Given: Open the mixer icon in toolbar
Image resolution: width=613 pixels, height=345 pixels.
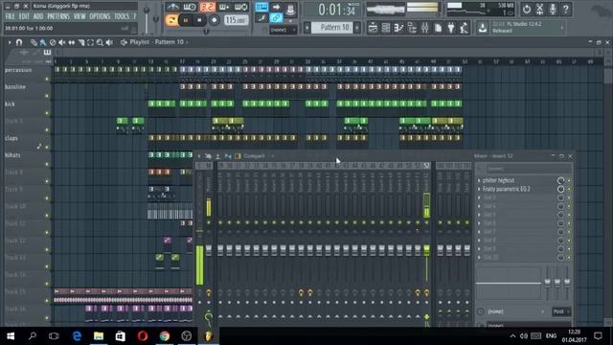Looking at the screenshot, I should coord(425,28).
